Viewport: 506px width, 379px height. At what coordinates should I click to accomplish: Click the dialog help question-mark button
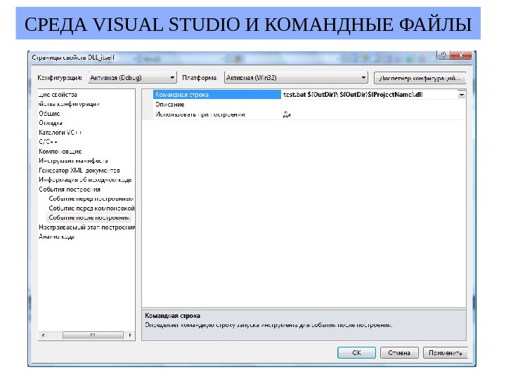tap(443, 55)
